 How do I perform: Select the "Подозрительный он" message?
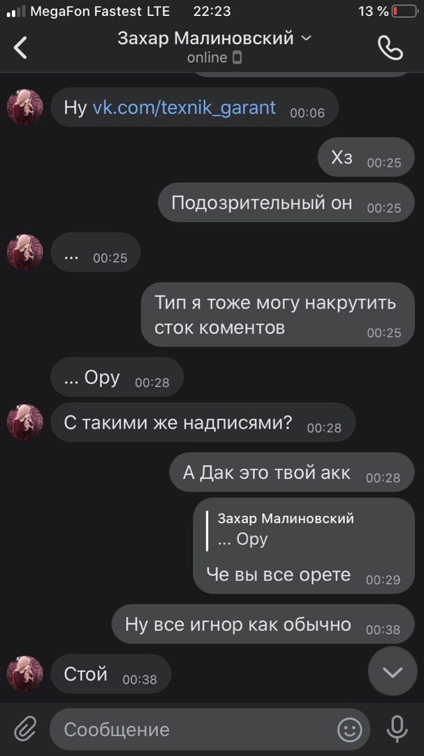(286, 202)
